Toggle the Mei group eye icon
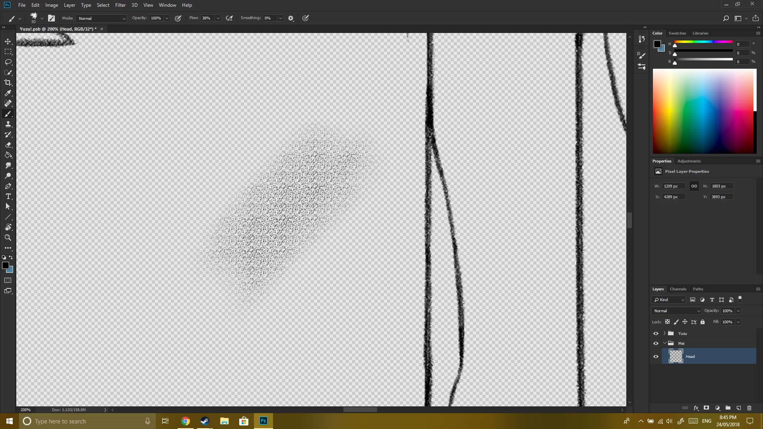Viewport: 763px width, 429px height. 656,343
